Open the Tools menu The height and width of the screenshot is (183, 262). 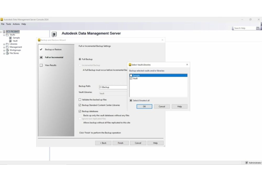pos(8,24)
